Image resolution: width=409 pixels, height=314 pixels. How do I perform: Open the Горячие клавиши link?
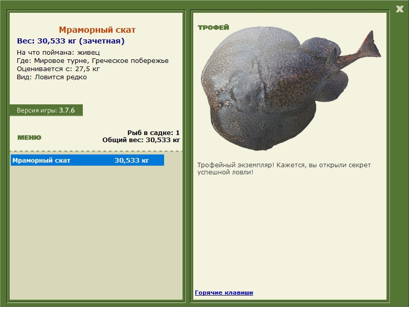coord(224,293)
